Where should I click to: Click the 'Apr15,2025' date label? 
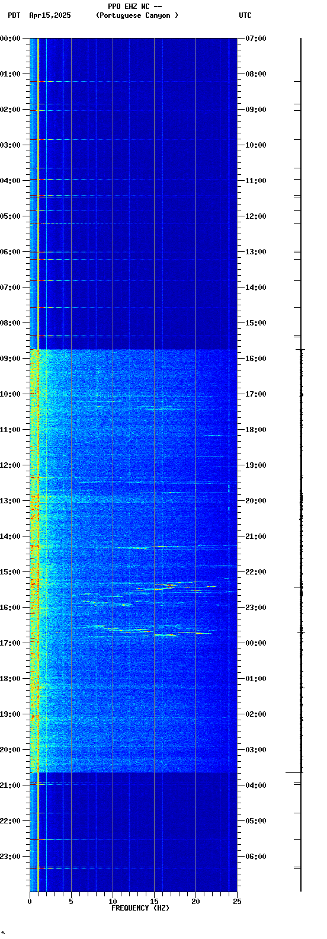point(50,15)
